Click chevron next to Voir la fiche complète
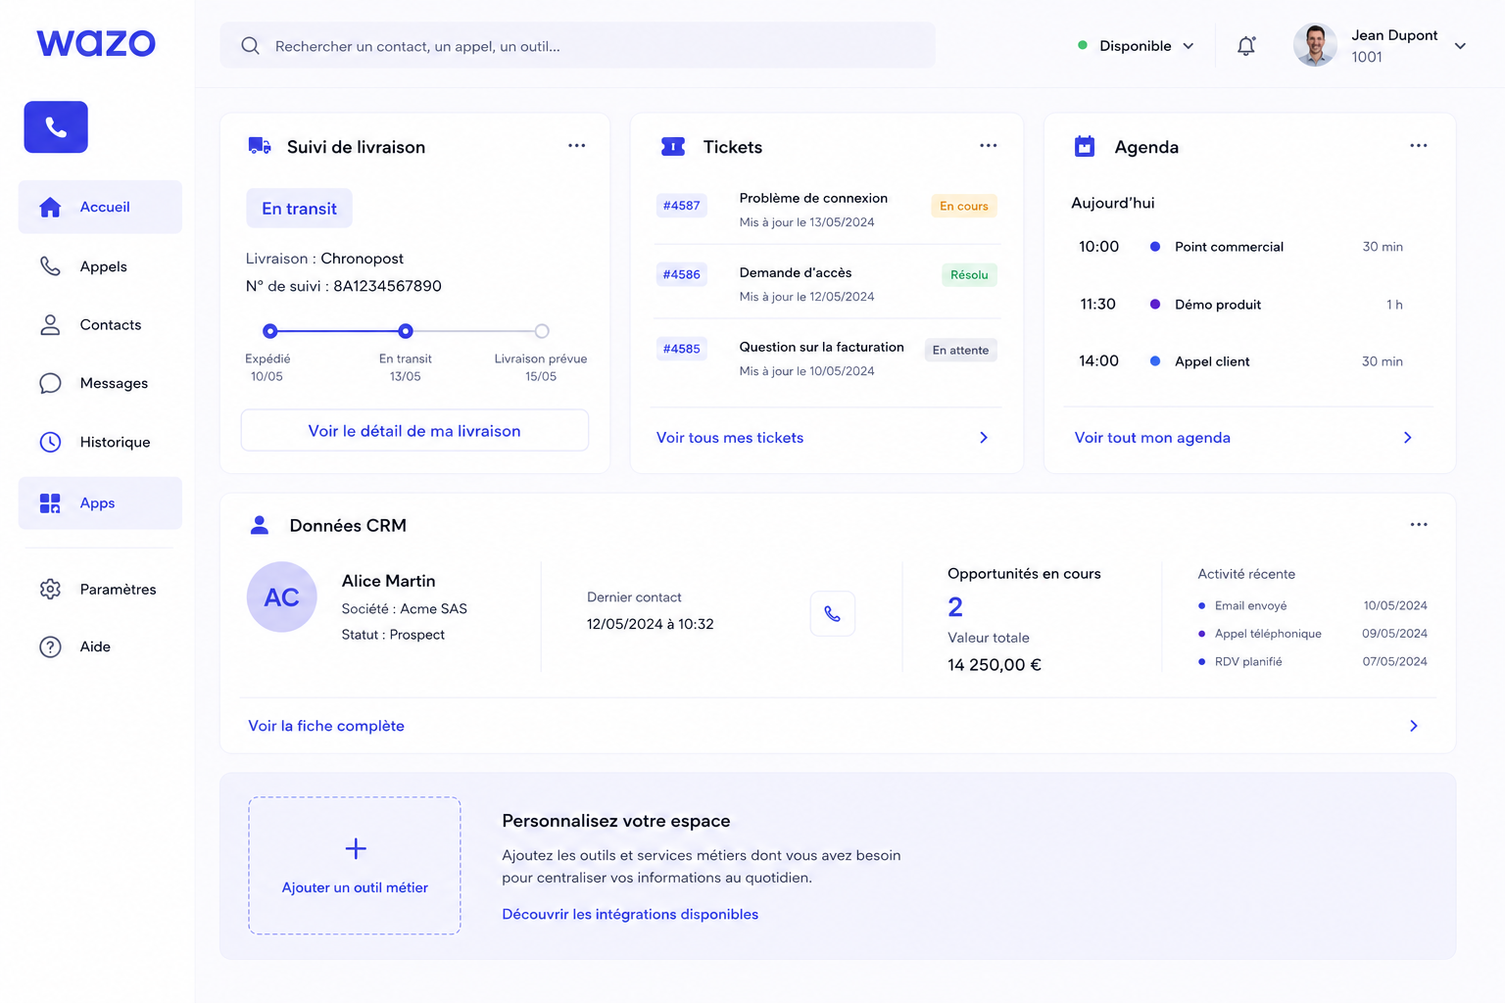 (1414, 726)
